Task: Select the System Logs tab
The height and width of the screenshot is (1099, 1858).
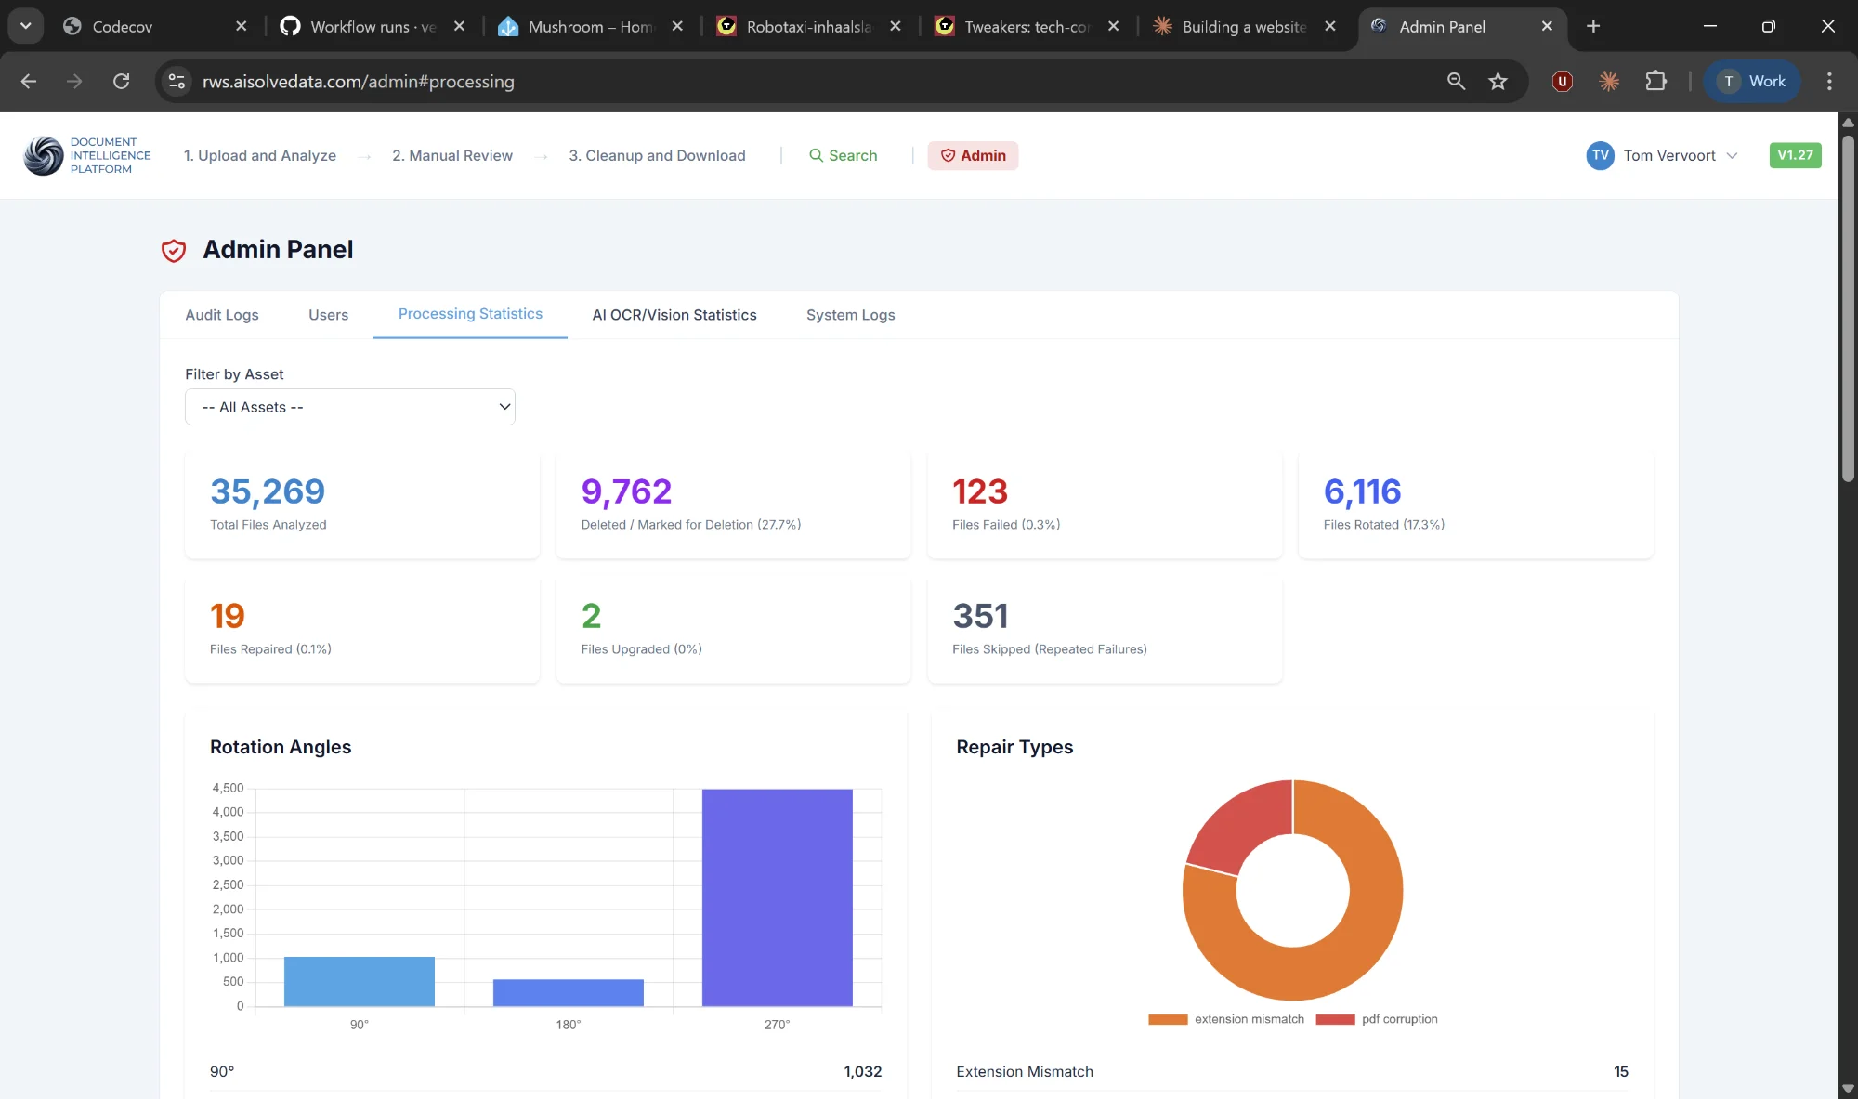Action: click(x=850, y=315)
